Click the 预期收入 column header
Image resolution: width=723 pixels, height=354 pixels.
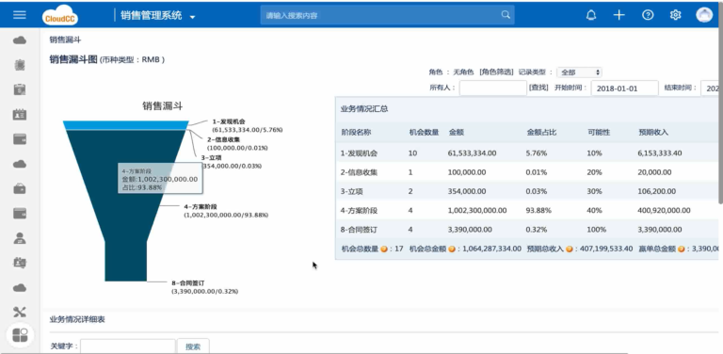coord(653,133)
